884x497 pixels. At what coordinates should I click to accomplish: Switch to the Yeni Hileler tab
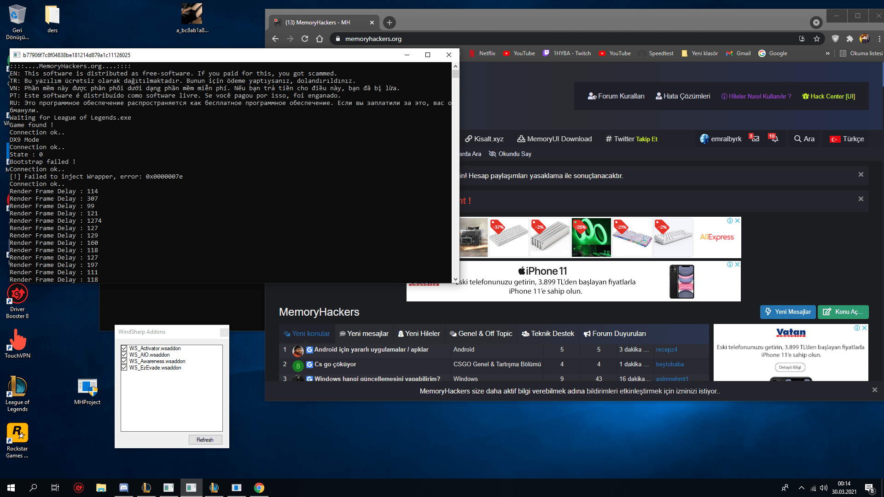coord(419,334)
